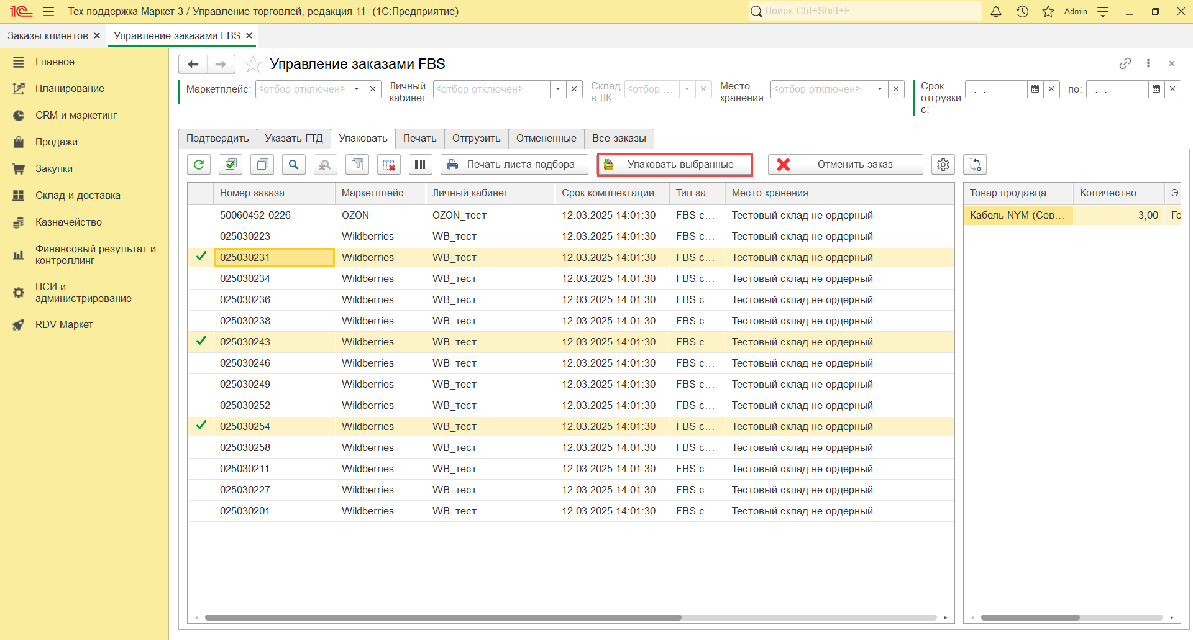
Task: Check the selection cell of order 025030246
Action: (x=201, y=363)
